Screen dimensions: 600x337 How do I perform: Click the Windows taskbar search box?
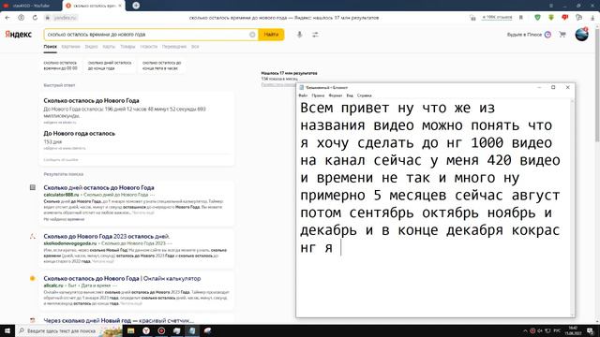pos(68,330)
